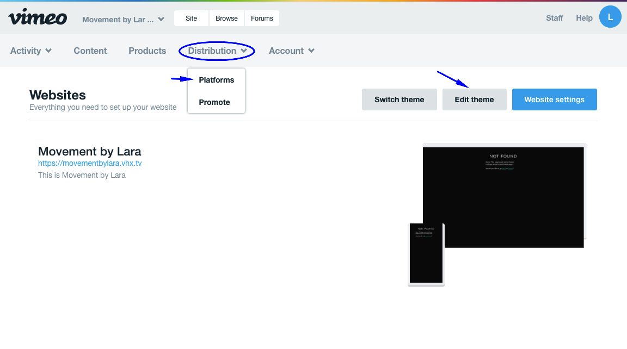Open the Staff link
This screenshot has width=627, height=349.
click(554, 18)
